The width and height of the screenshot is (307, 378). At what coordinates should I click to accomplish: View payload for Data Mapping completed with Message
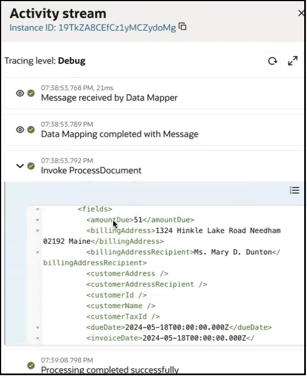point(20,130)
